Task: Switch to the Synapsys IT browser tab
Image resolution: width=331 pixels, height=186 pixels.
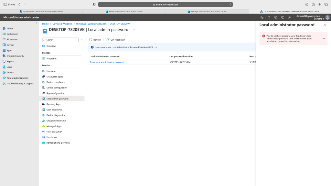Action: tap(41, 11)
